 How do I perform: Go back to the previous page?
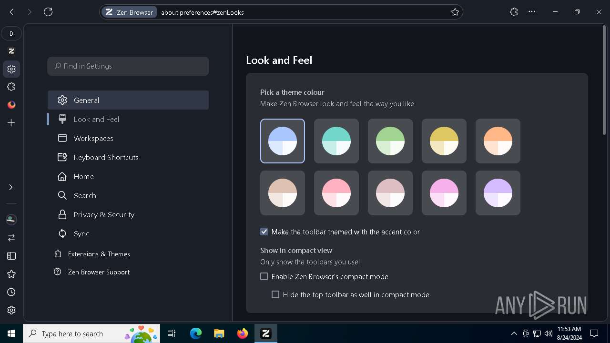point(12,12)
